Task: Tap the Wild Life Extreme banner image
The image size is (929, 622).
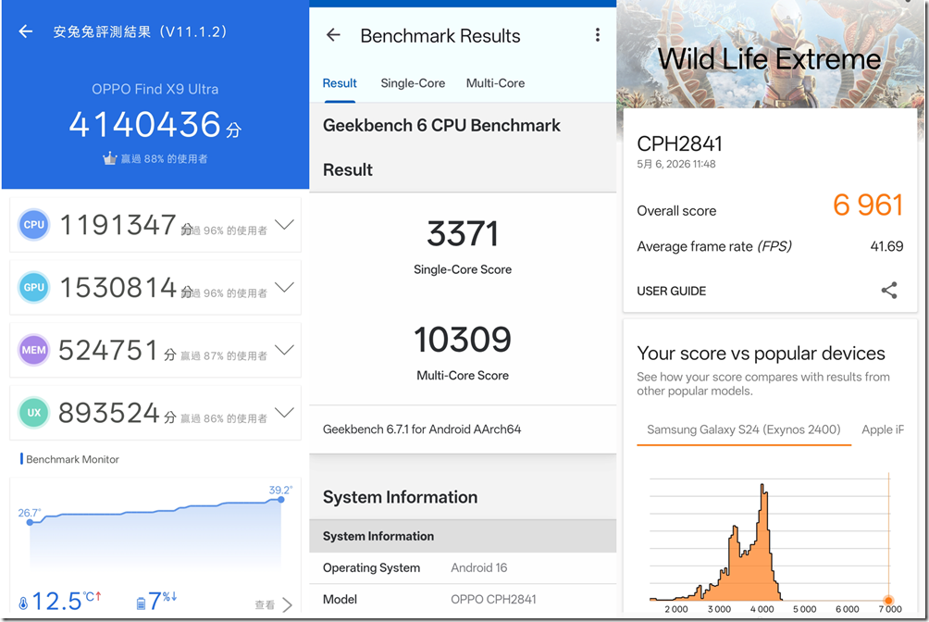Action: 770,55
